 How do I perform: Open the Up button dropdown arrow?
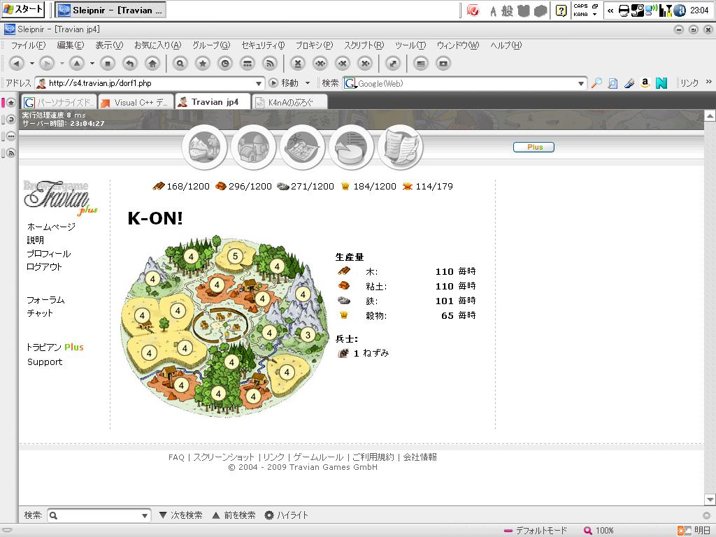point(92,64)
